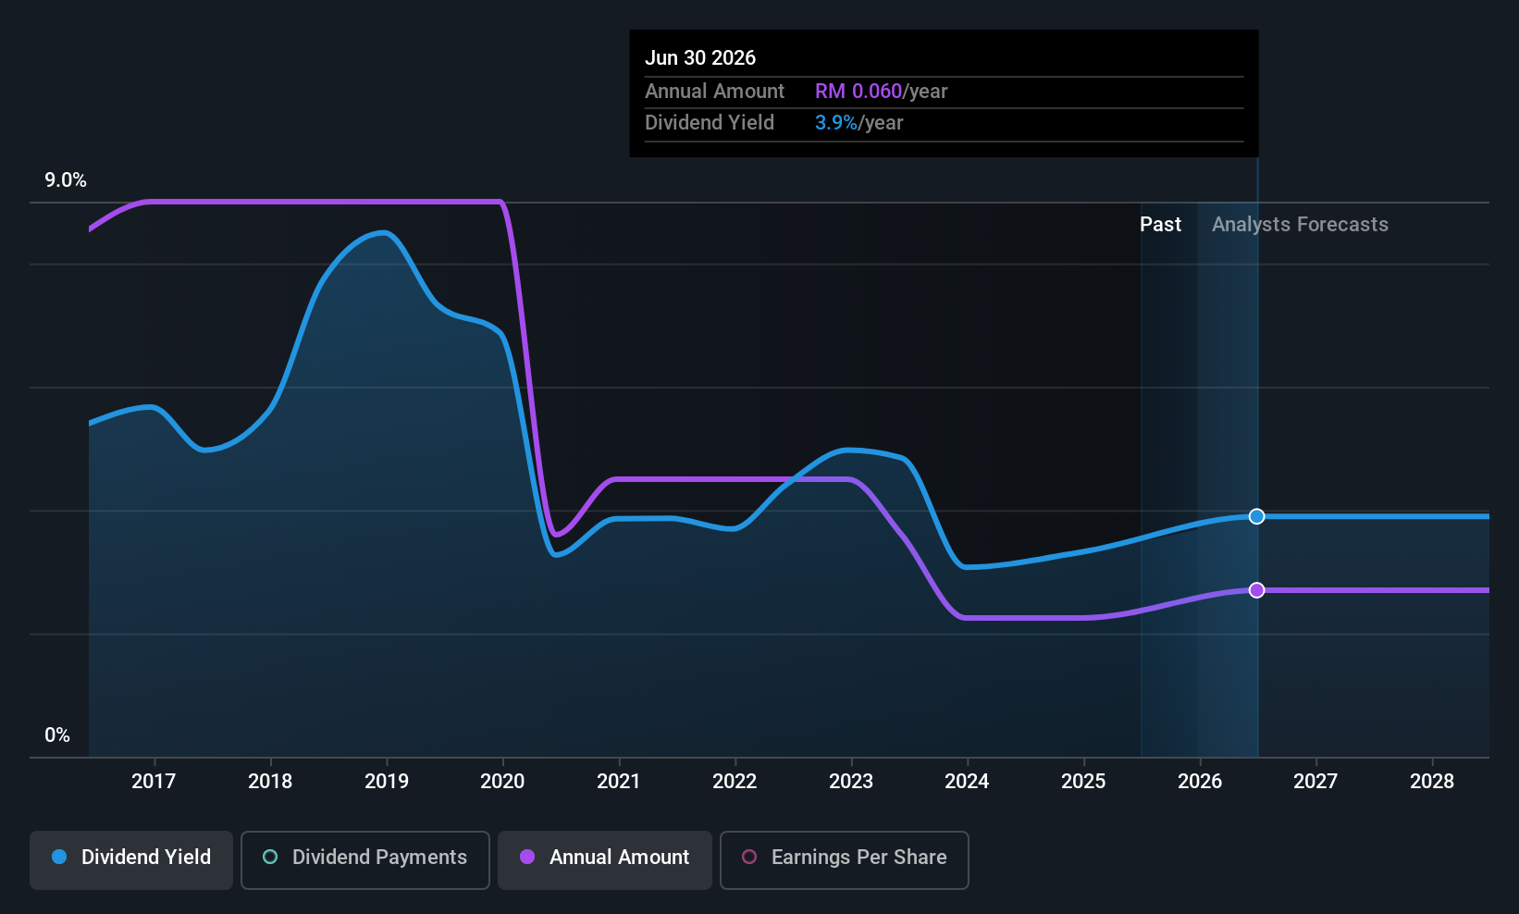1519x914 pixels.
Task: Click the blue Dividend Yield legend dot
Action: (59, 858)
